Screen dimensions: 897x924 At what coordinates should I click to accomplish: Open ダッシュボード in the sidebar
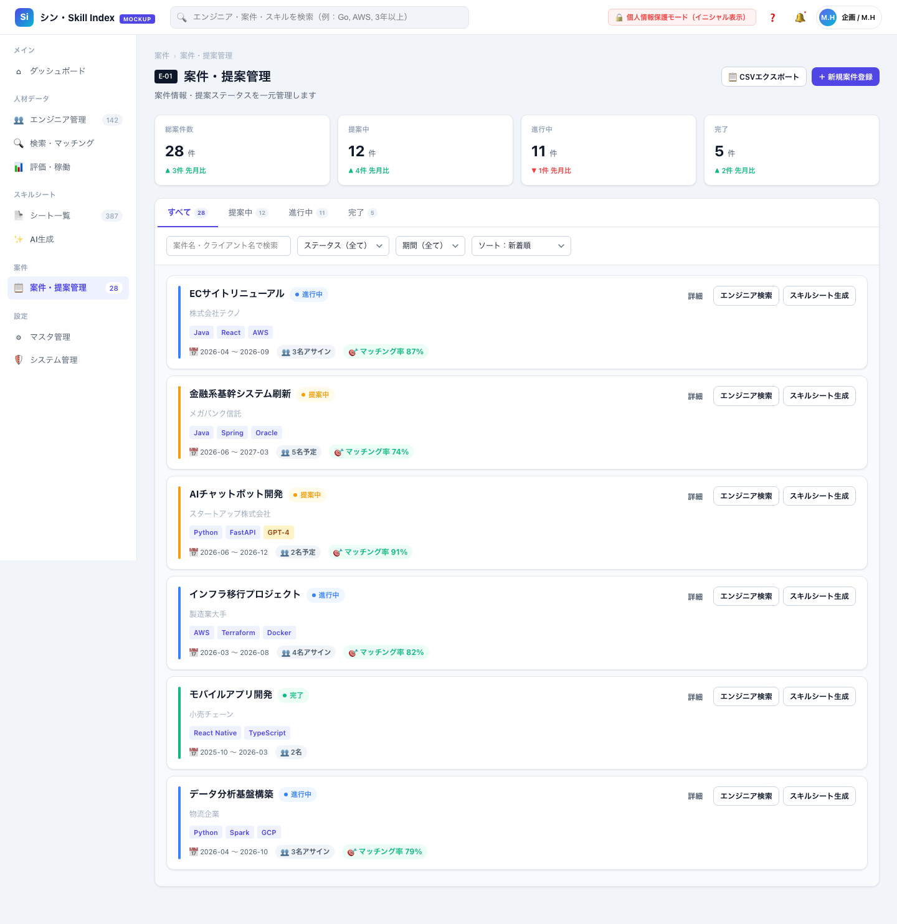click(x=69, y=72)
